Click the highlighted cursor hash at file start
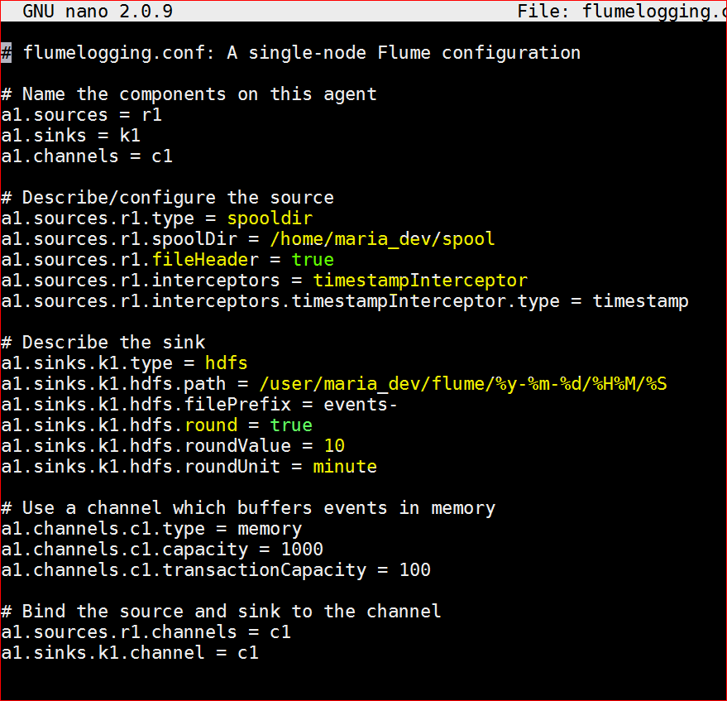 [x=6, y=53]
